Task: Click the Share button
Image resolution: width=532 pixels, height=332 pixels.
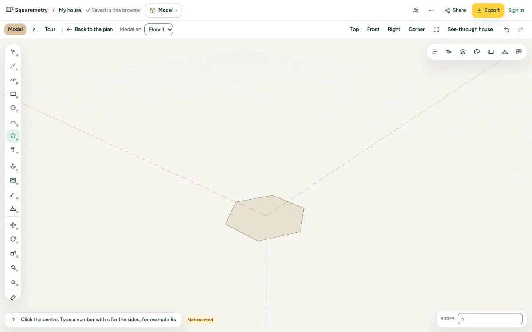Action: pos(455,10)
